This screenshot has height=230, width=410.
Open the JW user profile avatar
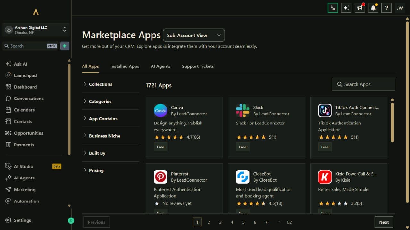(400, 8)
